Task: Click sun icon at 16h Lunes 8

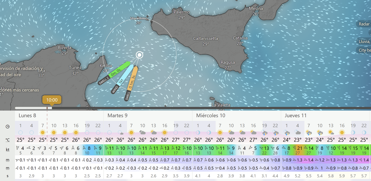Action: click(x=76, y=132)
